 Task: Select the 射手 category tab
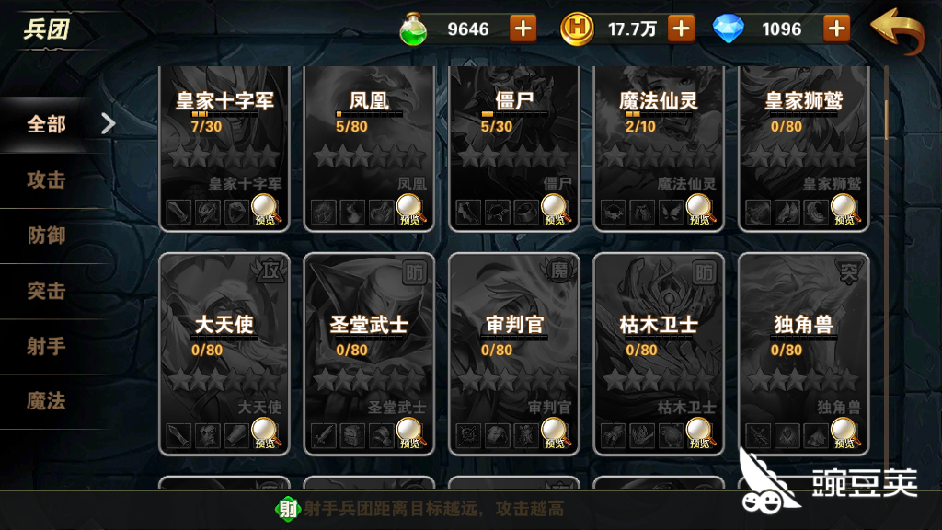click(x=46, y=346)
